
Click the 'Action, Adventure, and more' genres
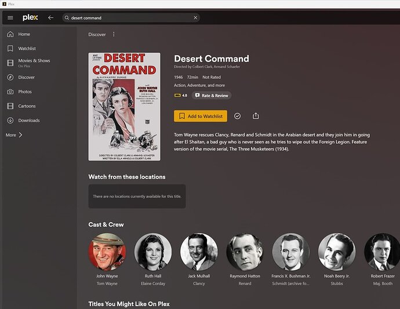click(199, 85)
